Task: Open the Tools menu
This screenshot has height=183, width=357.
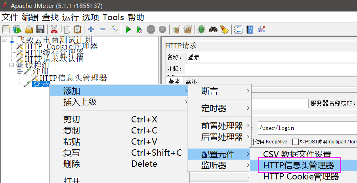Action: [113, 17]
